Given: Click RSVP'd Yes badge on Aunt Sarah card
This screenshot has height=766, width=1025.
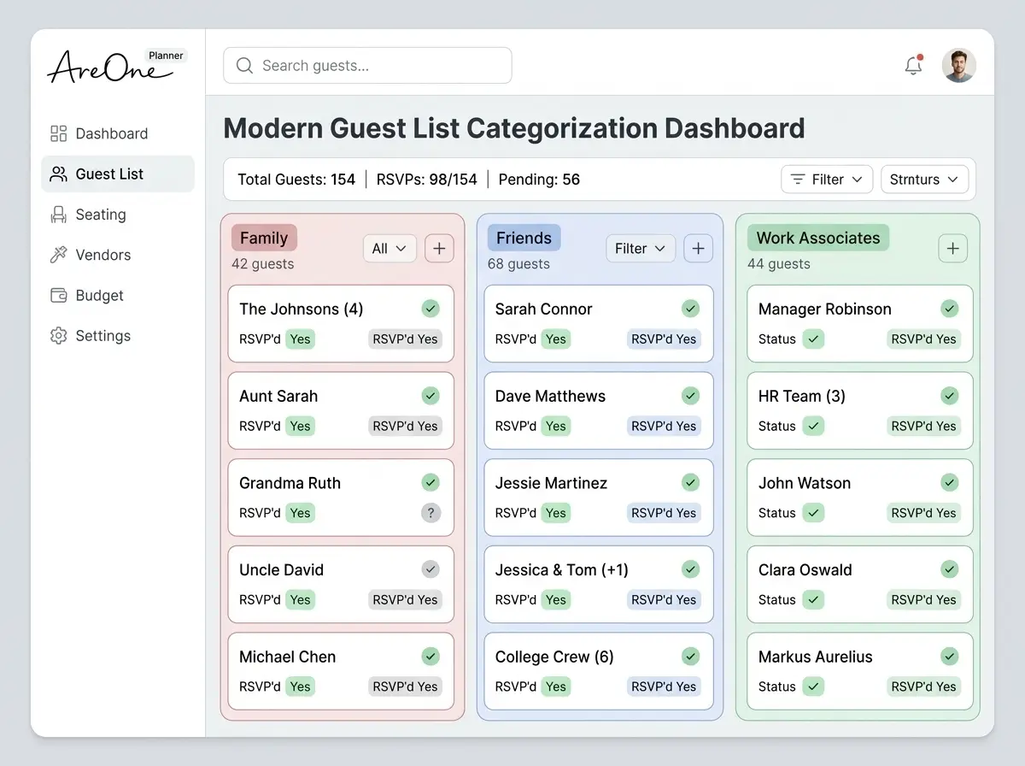Looking at the screenshot, I should click(405, 426).
